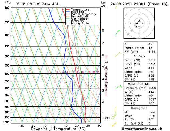
Task: Click the Dewpoint legend label
Action: click(77, 12)
